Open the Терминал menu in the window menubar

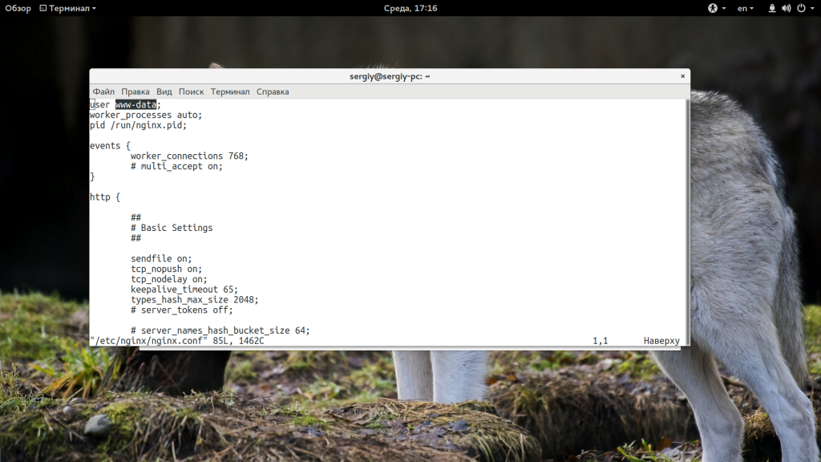click(230, 91)
